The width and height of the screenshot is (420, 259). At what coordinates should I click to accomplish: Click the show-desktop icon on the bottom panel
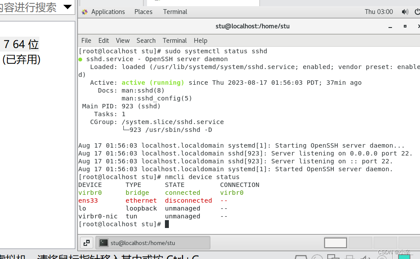(x=86, y=242)
